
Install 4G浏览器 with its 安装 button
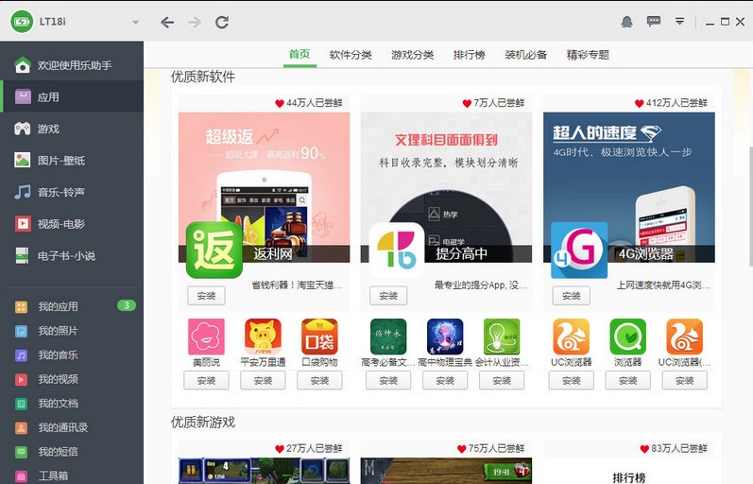tap(571, 296)
